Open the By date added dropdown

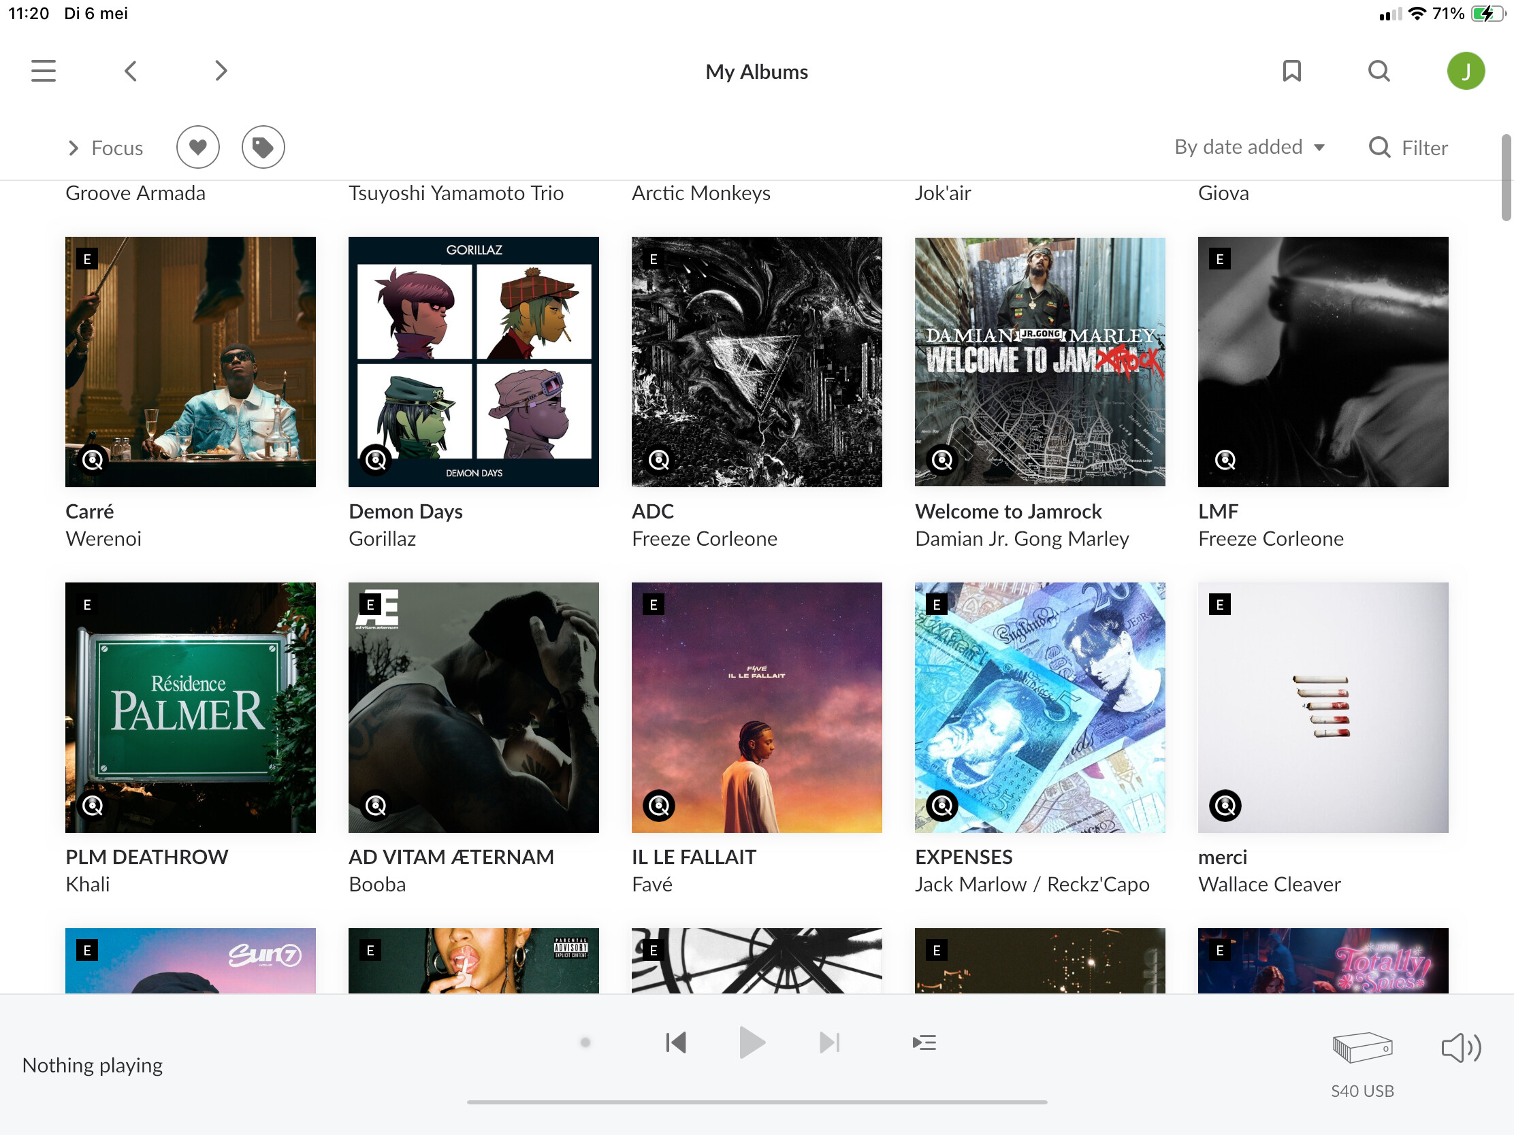tap(1250, 147)
